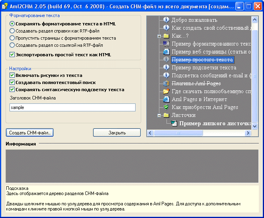The image size is (264, 218).
Task: Click tree scroll up arrow
Action: click(x=254, y=20)
